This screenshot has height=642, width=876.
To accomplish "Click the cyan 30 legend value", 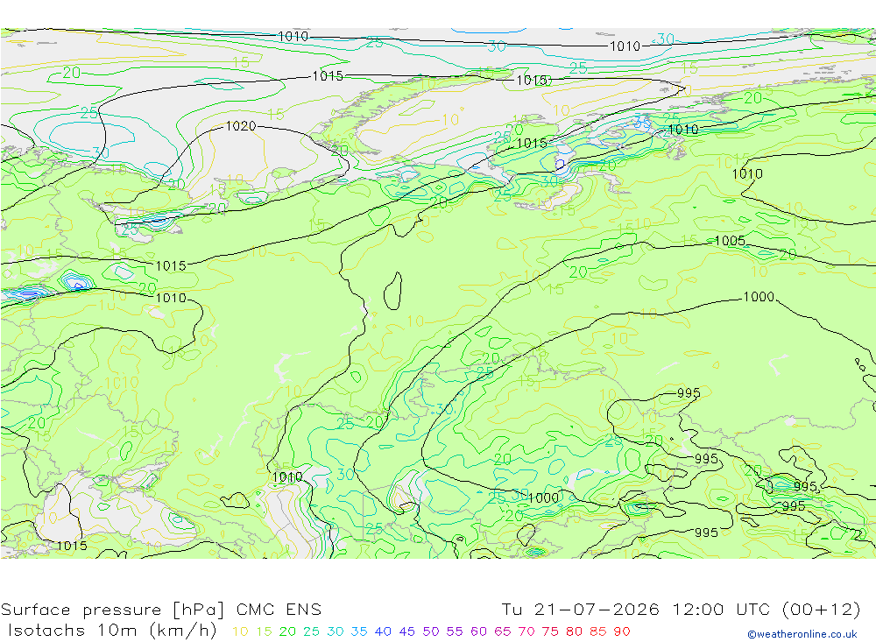I will point(336,632).
